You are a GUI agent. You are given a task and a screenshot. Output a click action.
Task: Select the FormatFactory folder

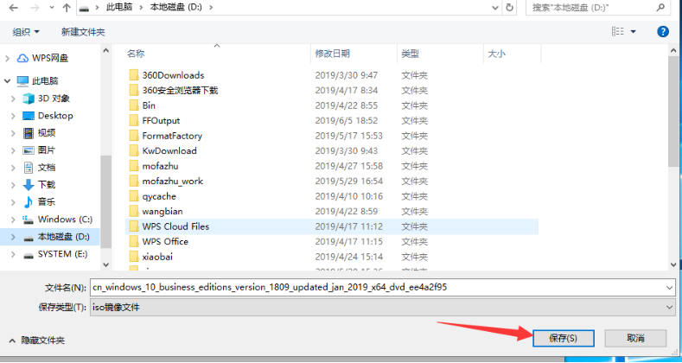(171, 136)
